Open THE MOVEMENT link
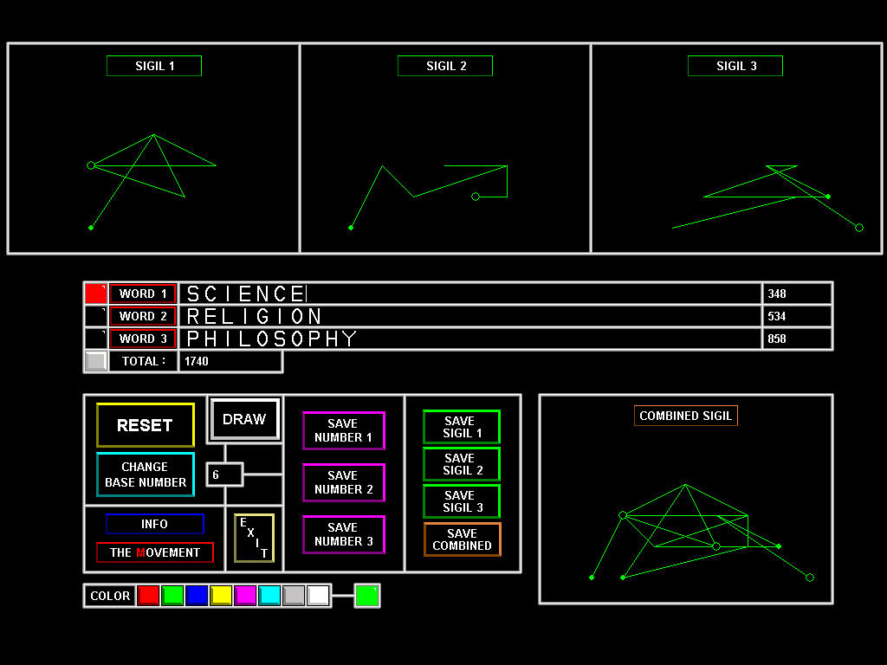This screenshot has height=665, width=887. pyautogui.click(x=154, y=552)
